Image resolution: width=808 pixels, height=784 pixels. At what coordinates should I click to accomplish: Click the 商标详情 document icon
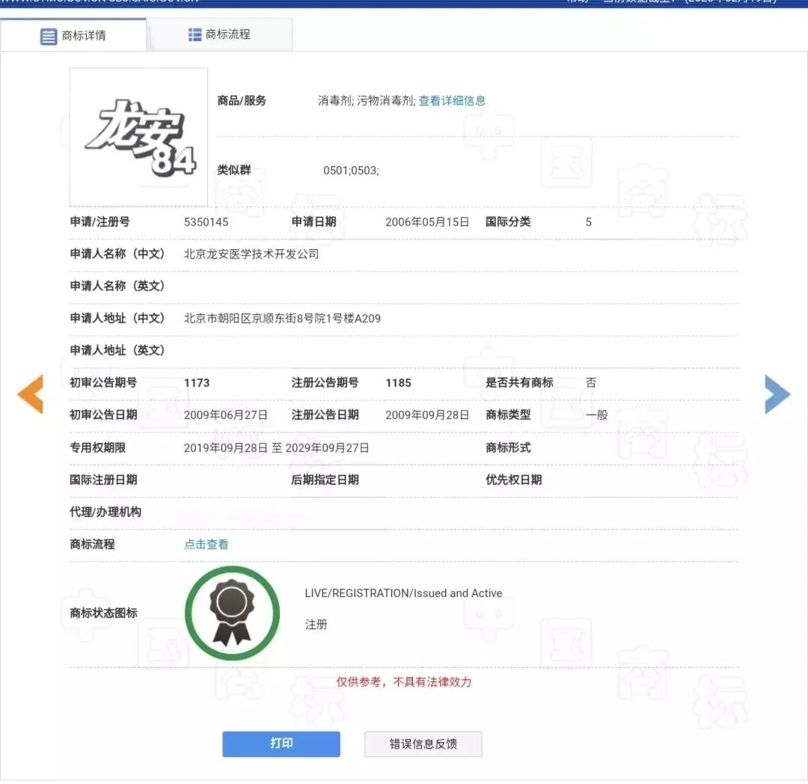click(x=49, y=37)
